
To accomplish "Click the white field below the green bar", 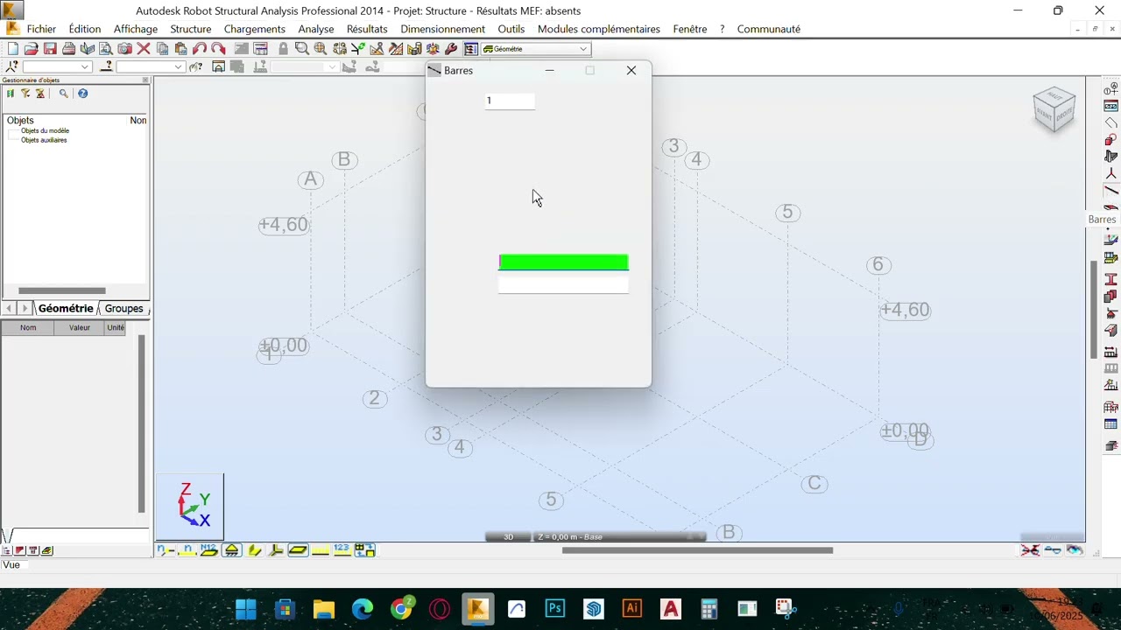I will coord(563,284).
